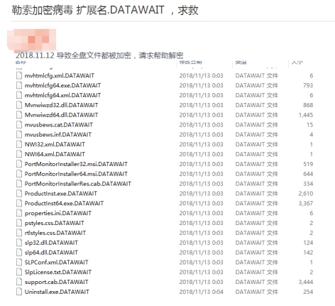Click the Mvnwiwzd32.dll.DATAWAIT file icon
The height and width of the screenshot is (306, 335).
coord(19,105)
